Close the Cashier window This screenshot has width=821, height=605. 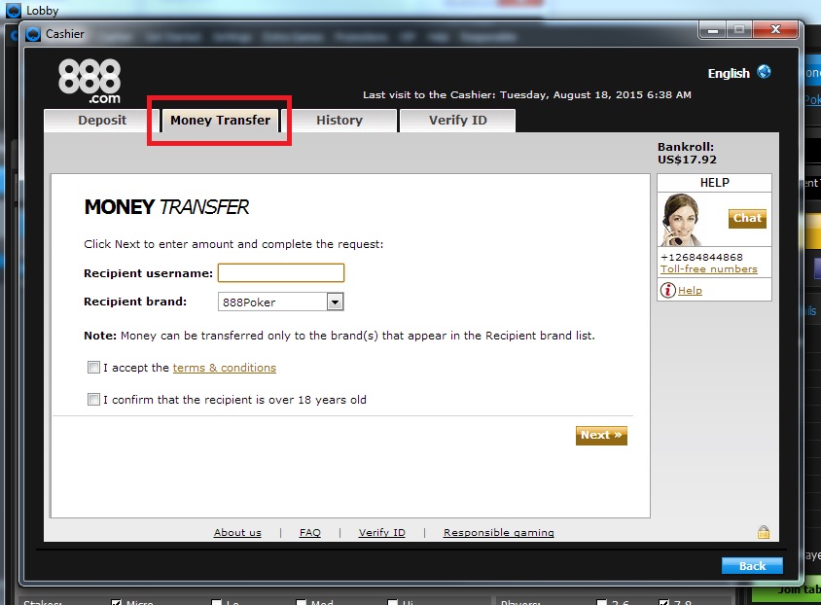775,30
